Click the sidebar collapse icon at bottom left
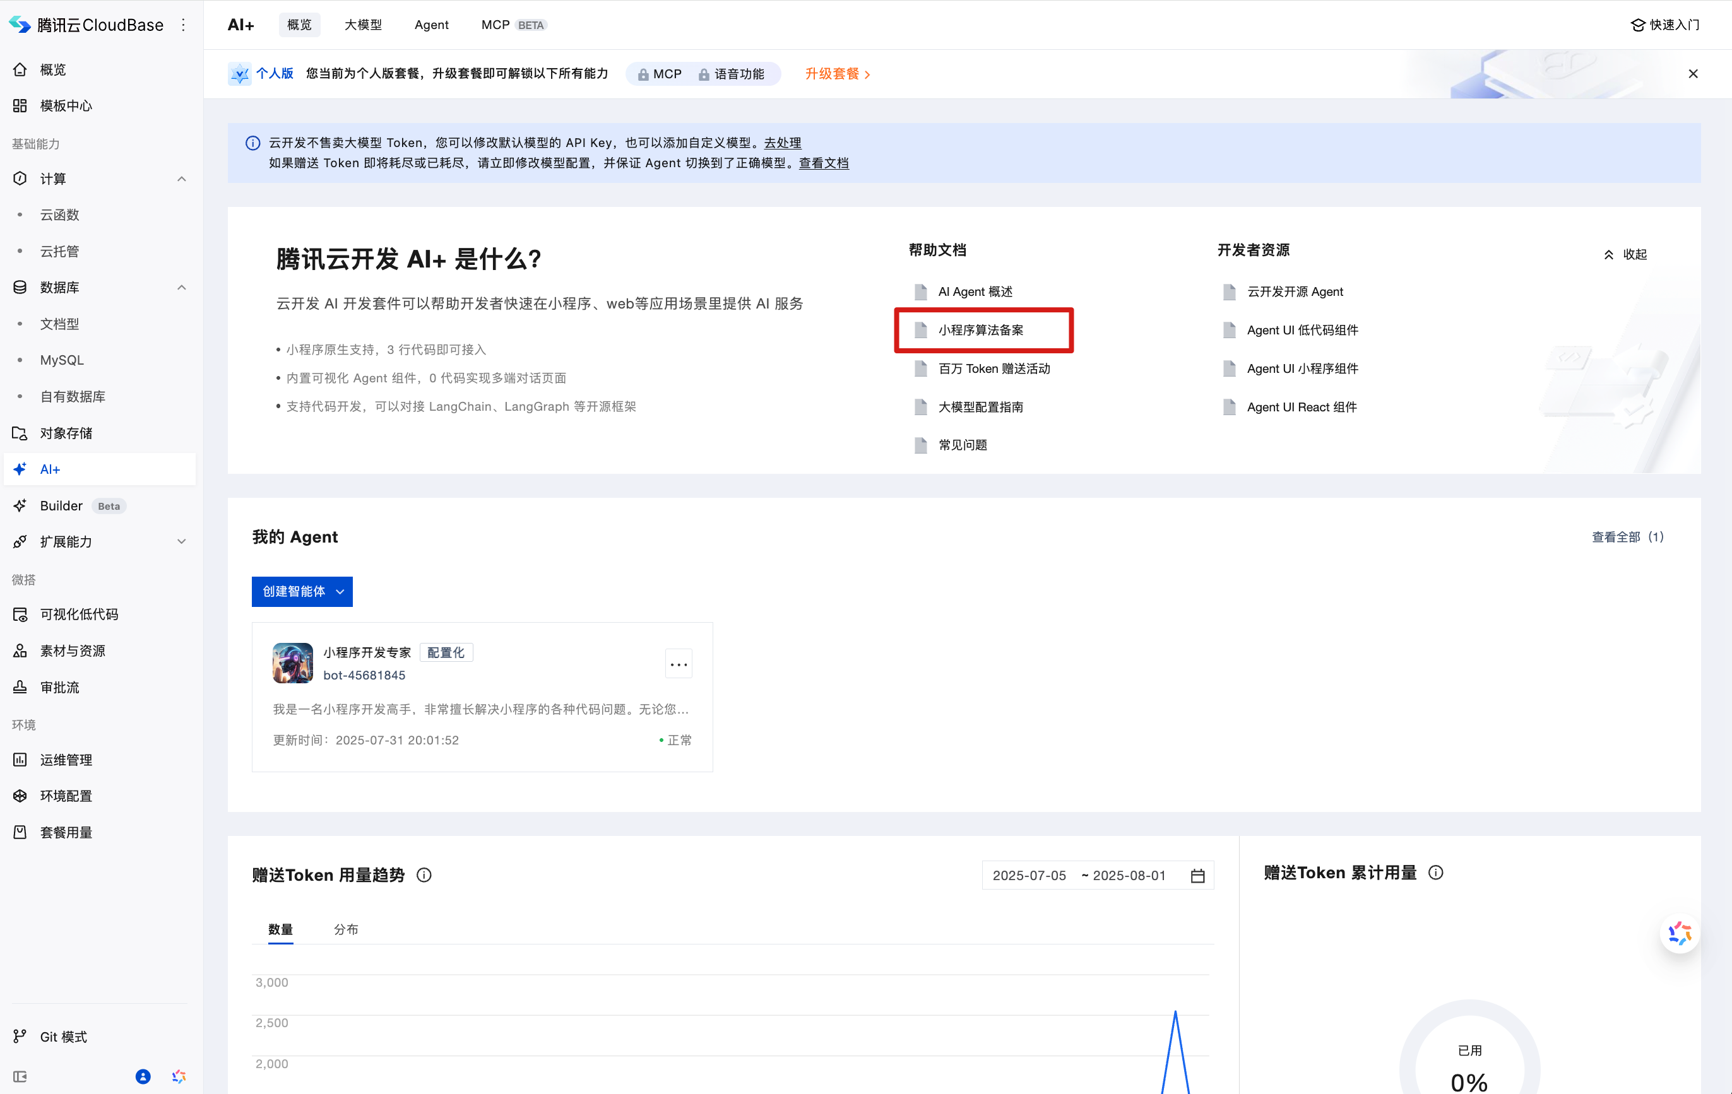This screenshot has width=1732, height=1094. [20, 1076]
